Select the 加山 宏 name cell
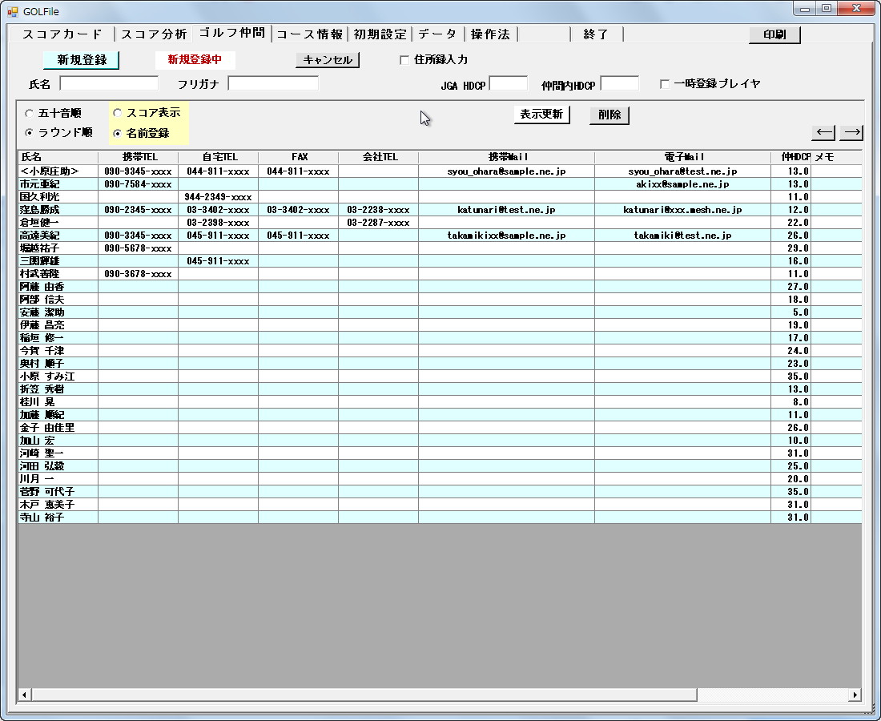 point(58,441)
